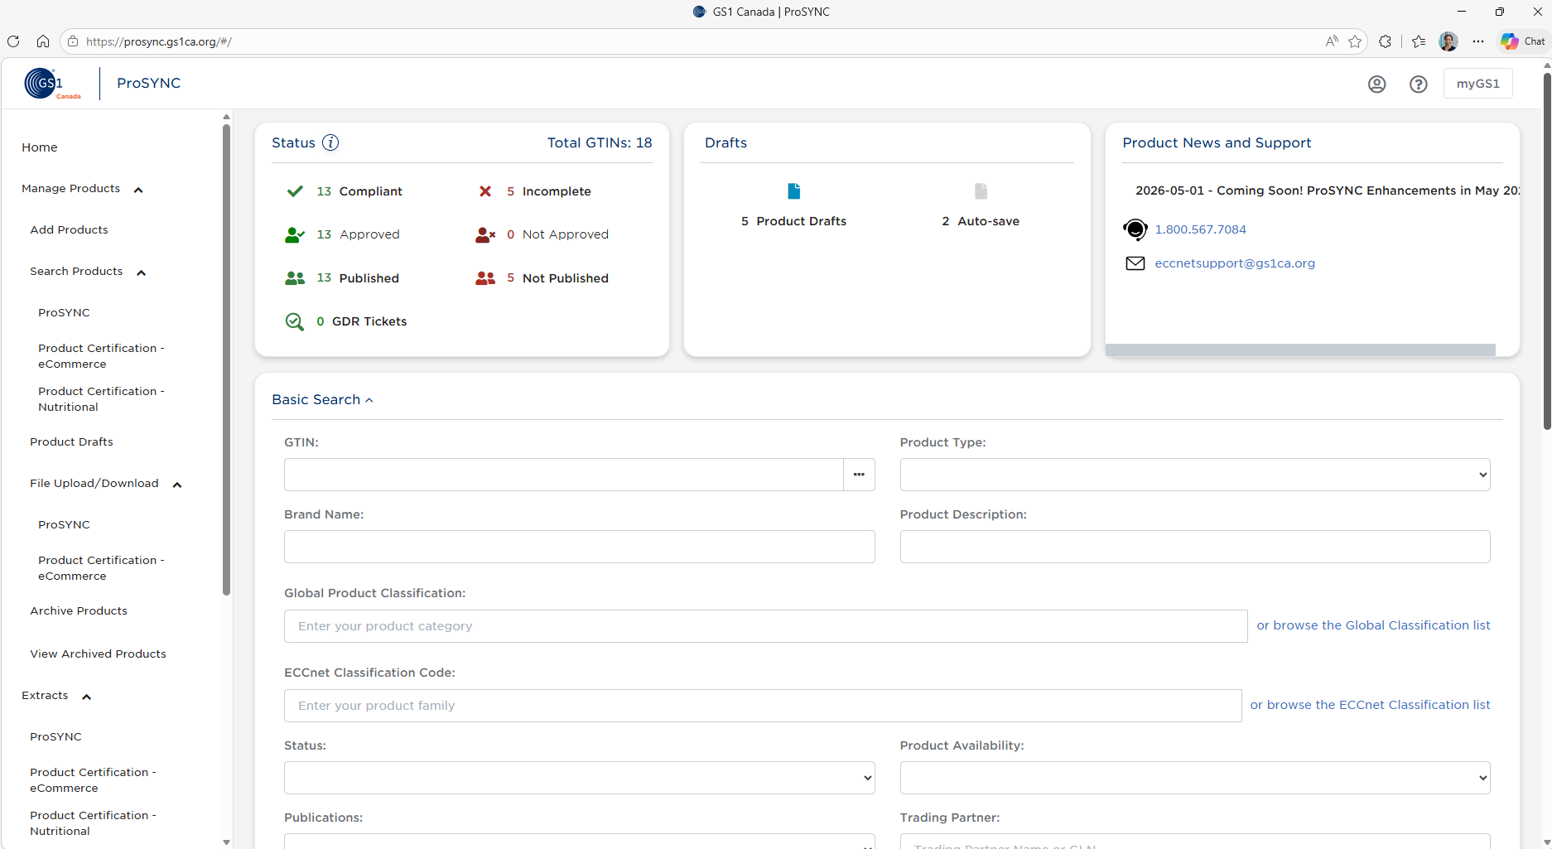Click the GTIN input field
Viewport: 1552px width, 849px height.
point(563,475)
